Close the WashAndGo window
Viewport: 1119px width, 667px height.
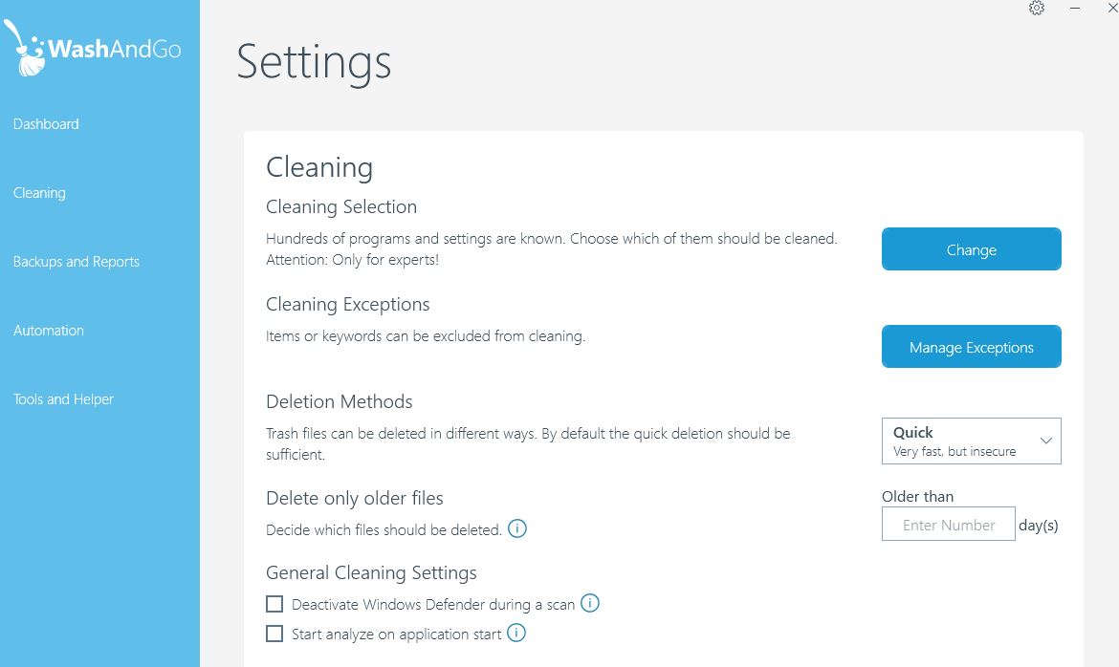click(1112, 8)
